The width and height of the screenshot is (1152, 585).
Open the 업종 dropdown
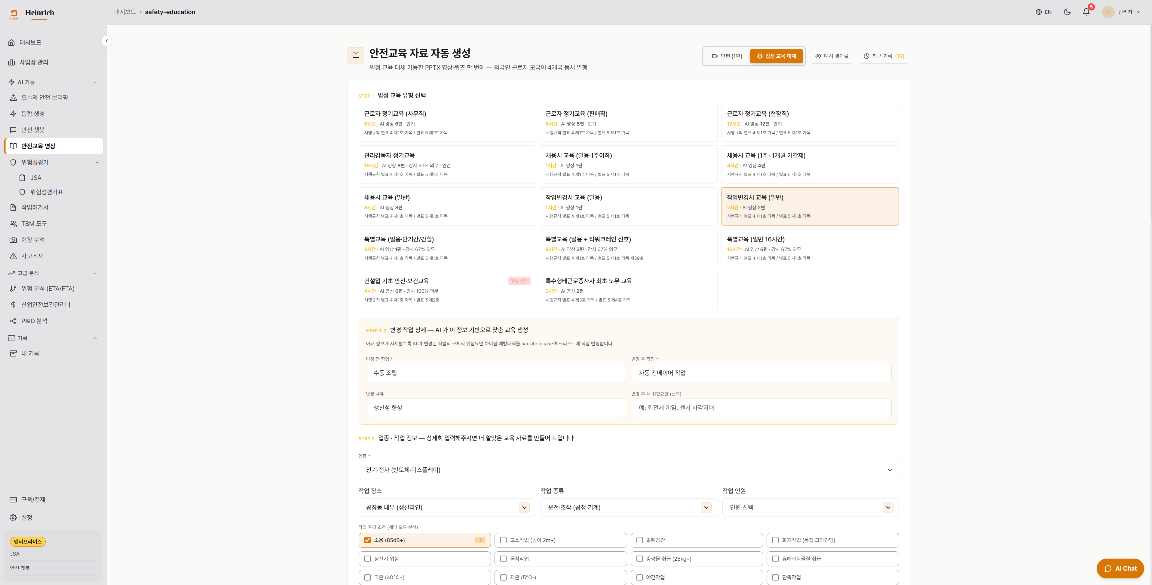pos(628,470)
